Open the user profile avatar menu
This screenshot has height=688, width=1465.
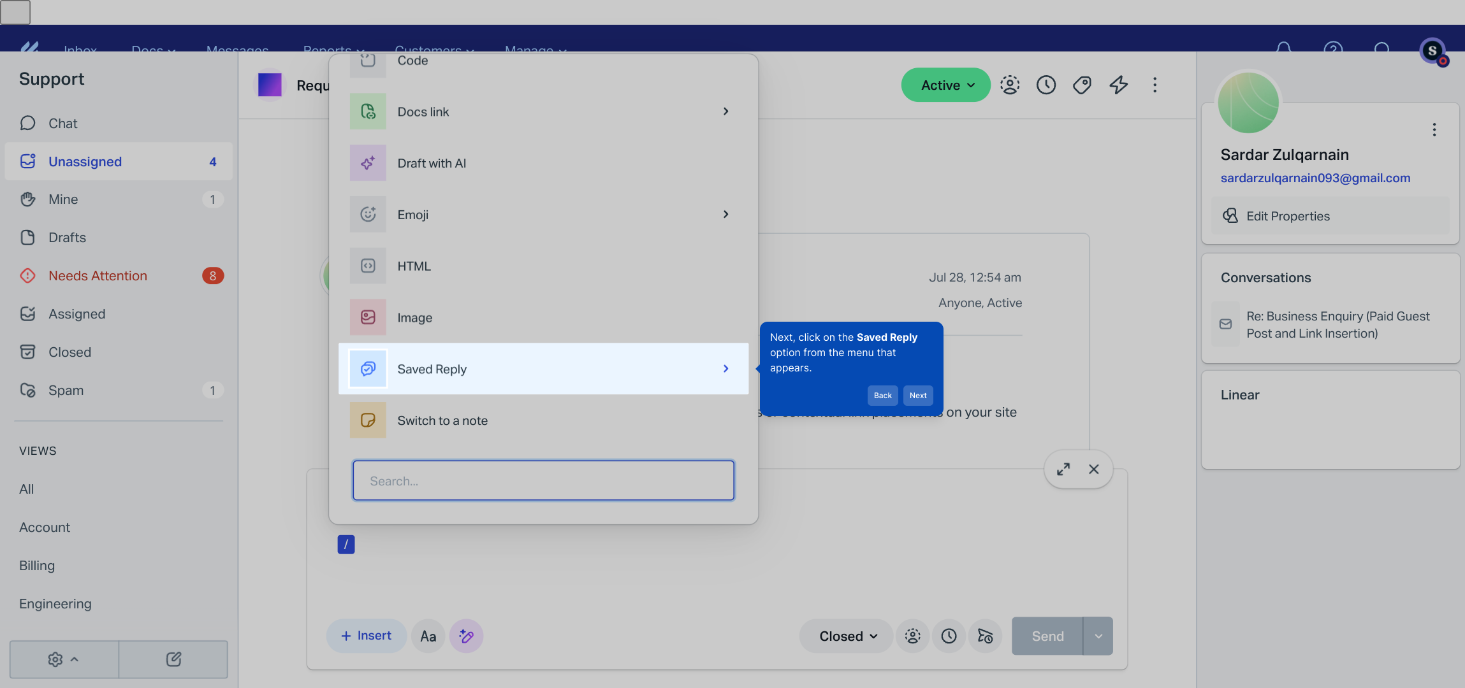click(x=1432, y=50)
